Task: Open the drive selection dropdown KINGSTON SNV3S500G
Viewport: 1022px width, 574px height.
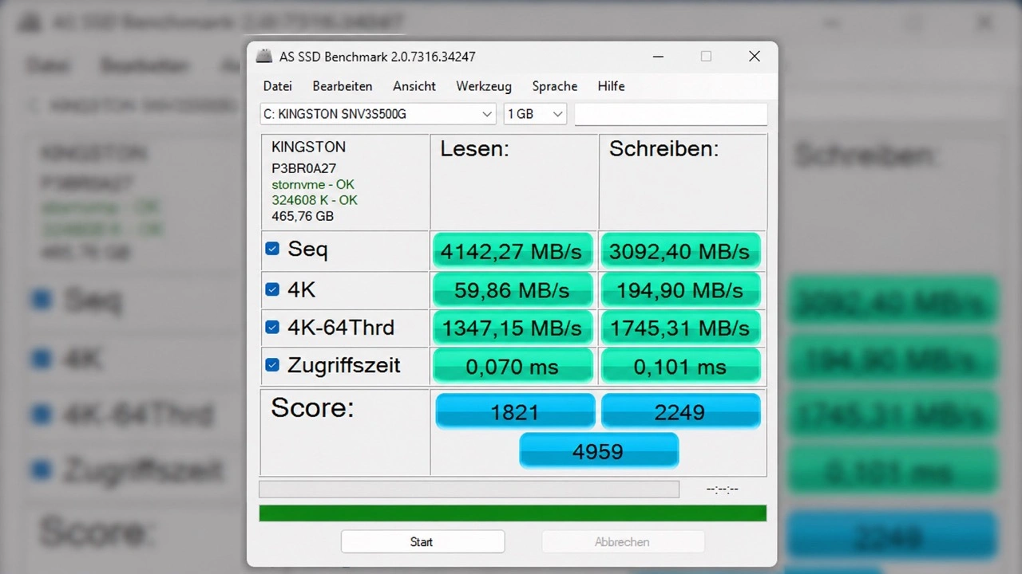Action: pyautogui.click(x=378, y=114)
